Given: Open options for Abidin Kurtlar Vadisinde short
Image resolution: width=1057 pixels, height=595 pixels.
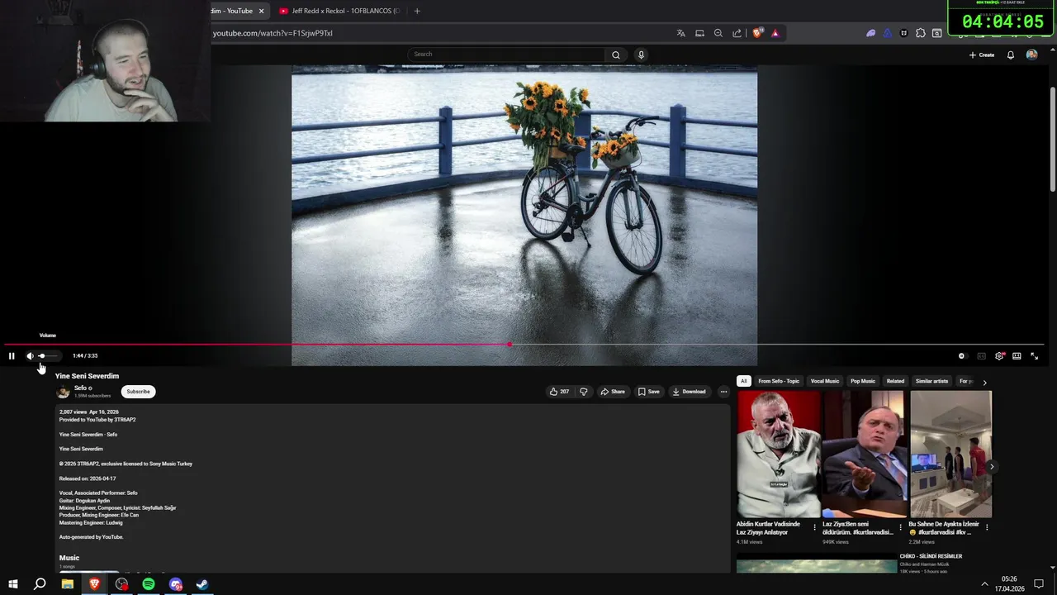Looking at the screenshot, I should (814, 527).
